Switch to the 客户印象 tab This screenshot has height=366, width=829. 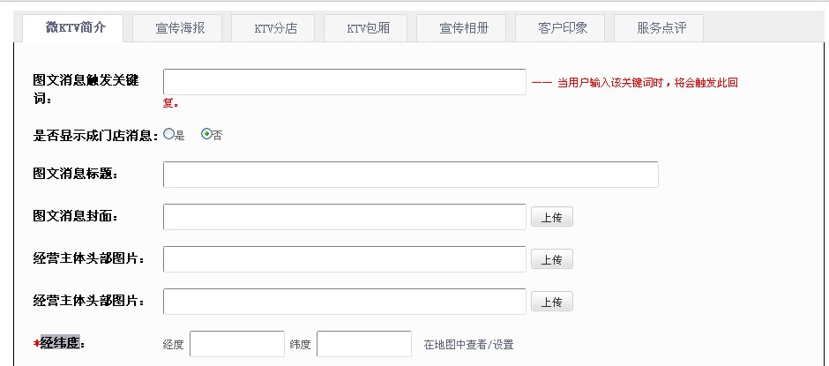(562, 27)
